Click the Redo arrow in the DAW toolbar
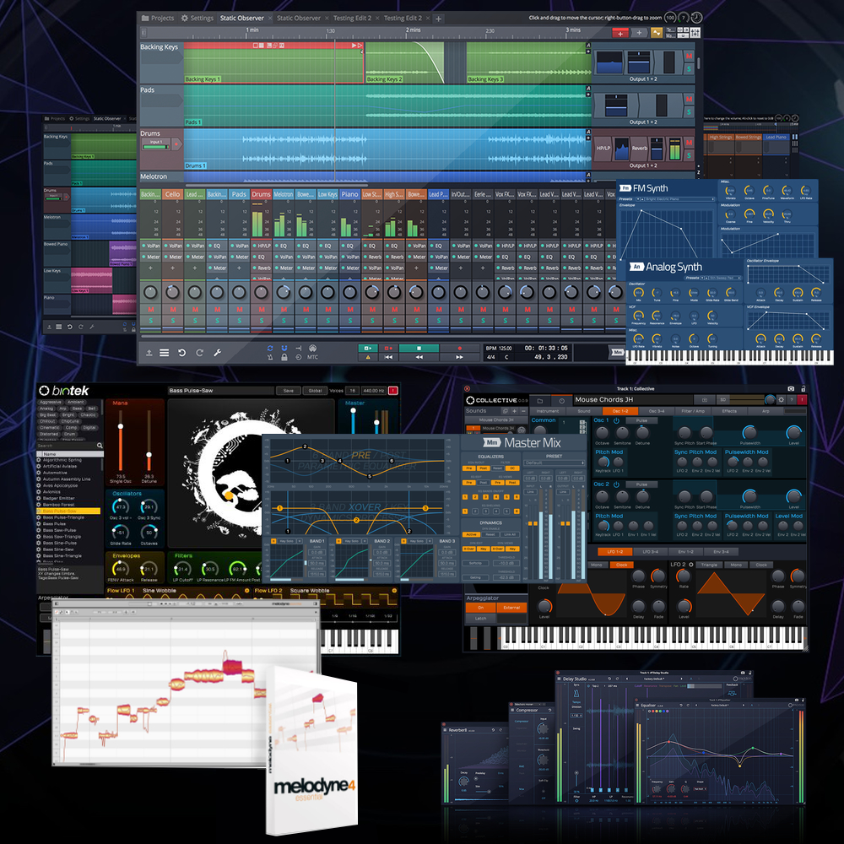This screenshot has width=844, height=844. point(200,353)
